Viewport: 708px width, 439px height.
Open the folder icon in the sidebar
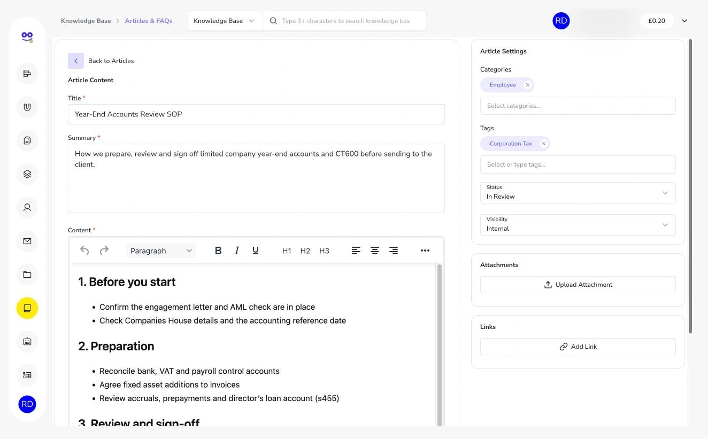[x=27, y=275]
